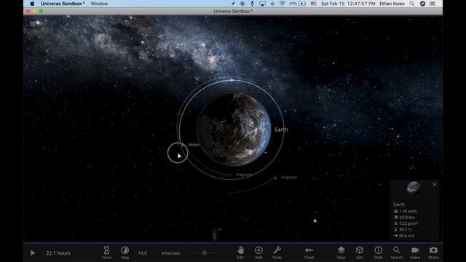Viewport: 466px width, 262px height.
Task: Click the 1.00 earth mass value
Action: 408,211
